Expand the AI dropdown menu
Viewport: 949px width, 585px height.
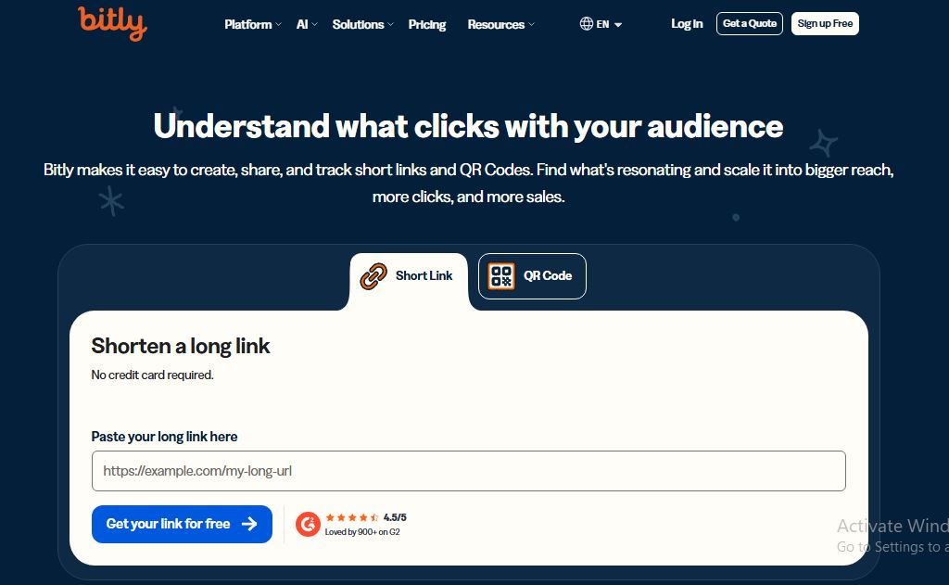pos(307,24)
